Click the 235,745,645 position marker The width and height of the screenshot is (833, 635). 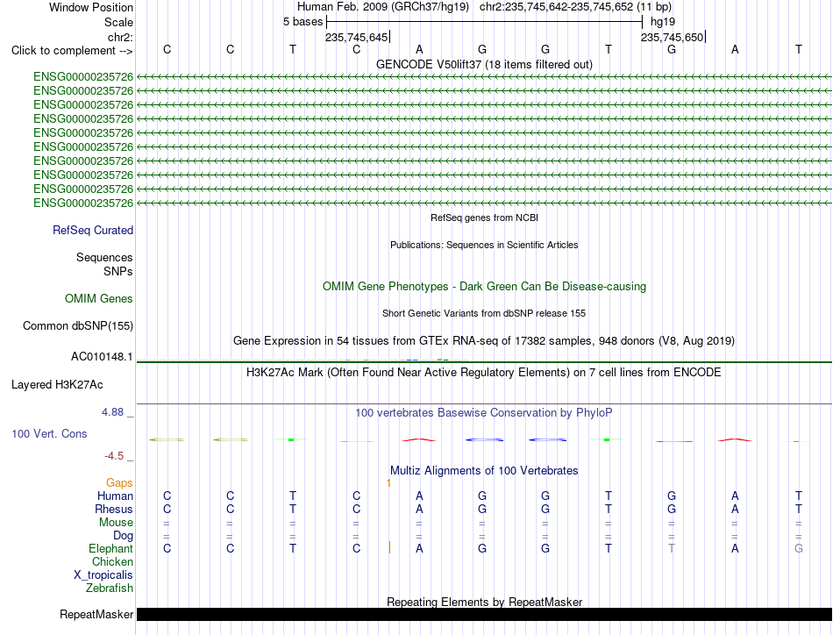357,37
